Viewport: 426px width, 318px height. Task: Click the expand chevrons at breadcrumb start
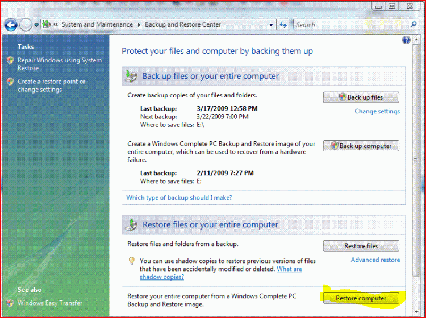click(56, 24)
